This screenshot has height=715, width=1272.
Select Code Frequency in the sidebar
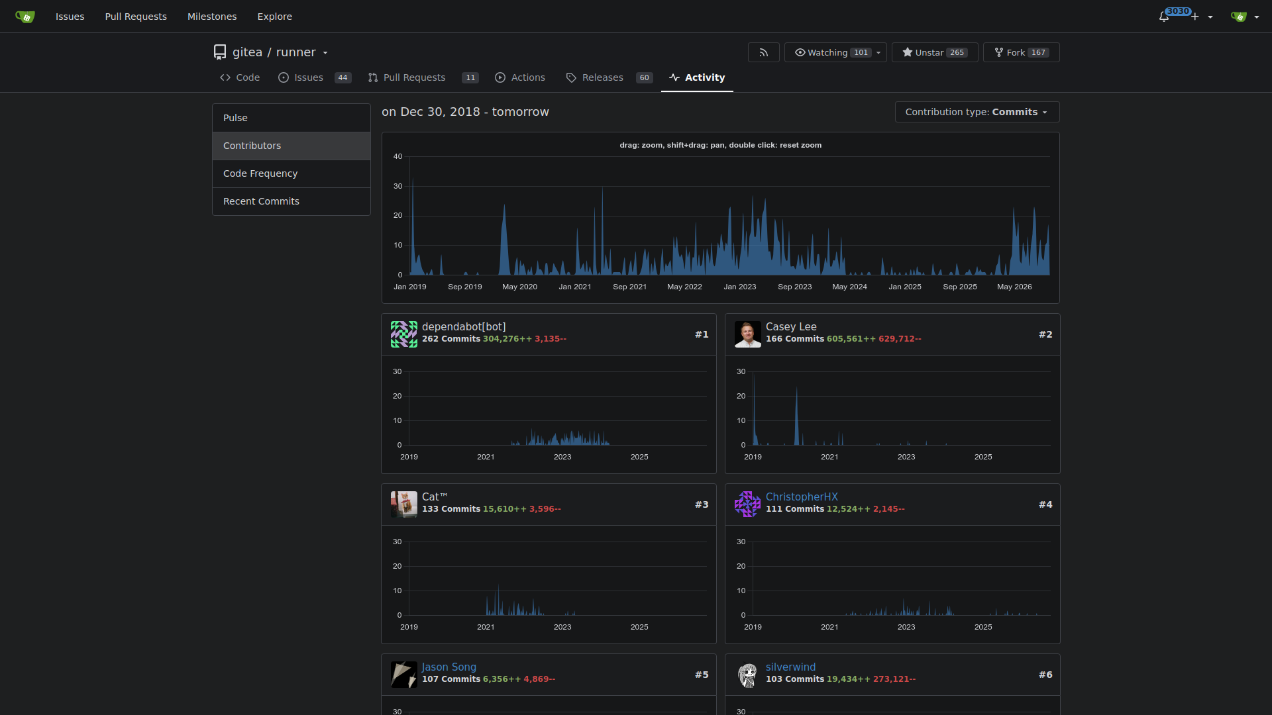291,173
